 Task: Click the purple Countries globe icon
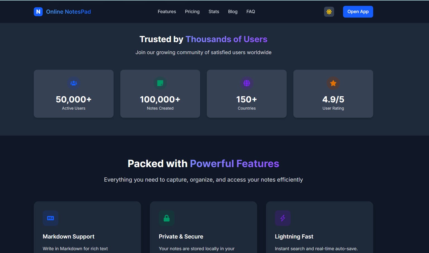247,83
